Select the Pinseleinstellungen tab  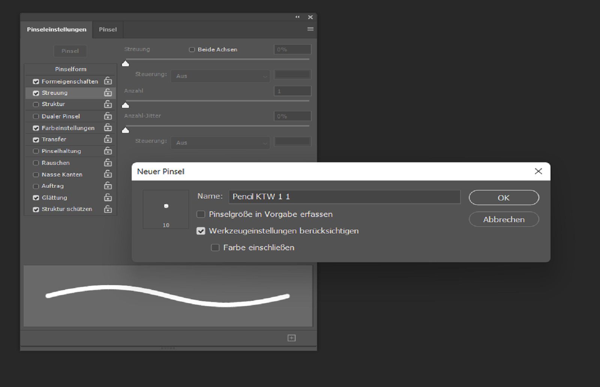coord(57,29)
